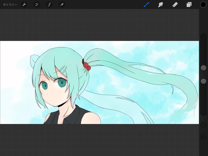Select the Brush tool
This screenshot has height=156, width=208.
click(x=147, y=5)
